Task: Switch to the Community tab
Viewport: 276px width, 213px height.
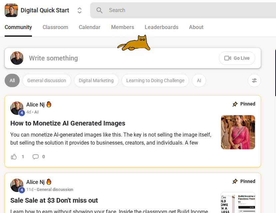Action: click(18, 27)
